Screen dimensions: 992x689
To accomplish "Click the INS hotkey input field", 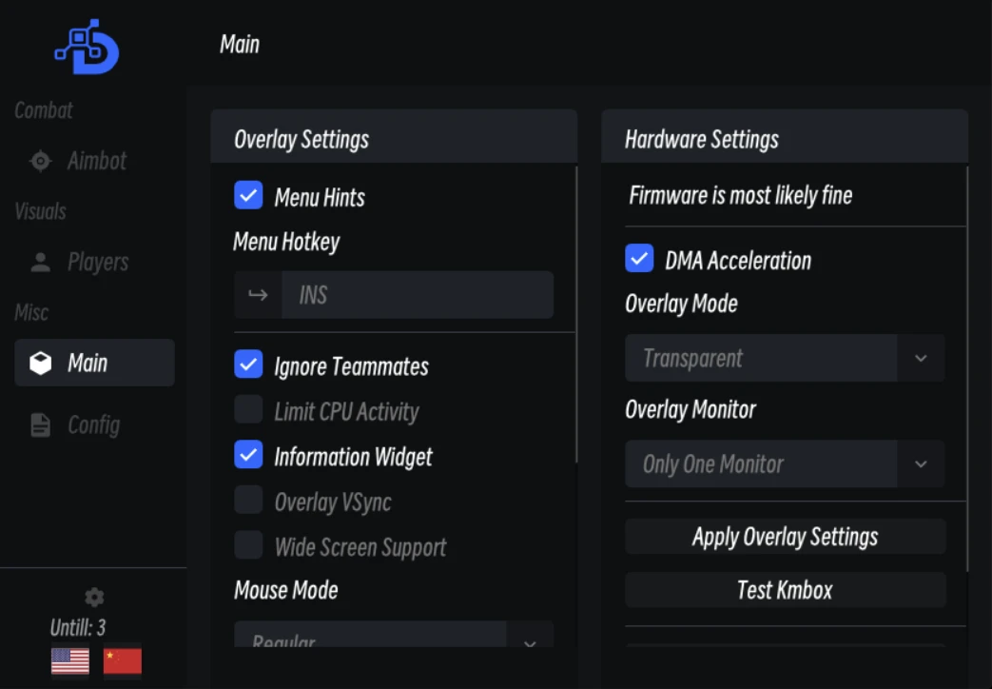I will click(418, 294).
